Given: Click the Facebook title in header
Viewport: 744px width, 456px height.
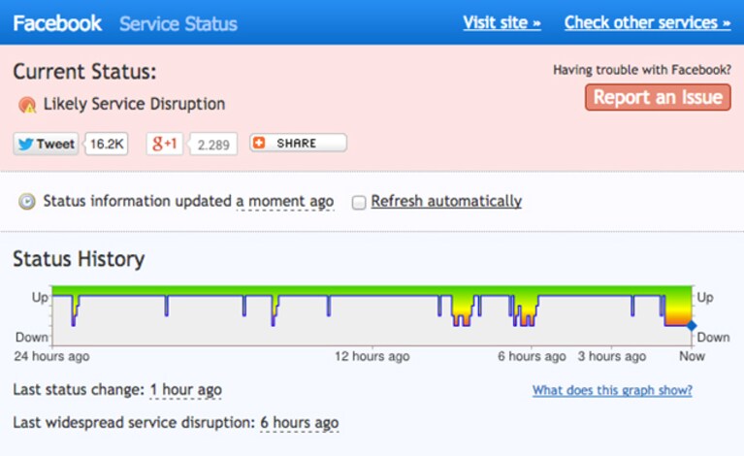Looking at the screenshot, I should [x=57, y=23].
